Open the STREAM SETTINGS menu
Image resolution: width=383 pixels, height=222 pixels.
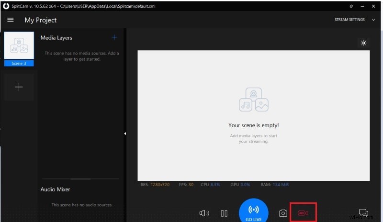click(349, 20)
